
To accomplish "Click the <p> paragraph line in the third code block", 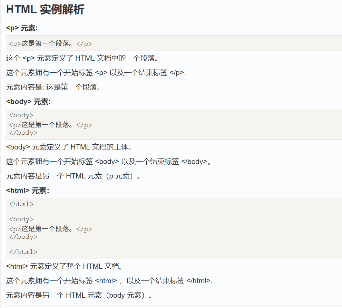I will click(x=50, y=229).
